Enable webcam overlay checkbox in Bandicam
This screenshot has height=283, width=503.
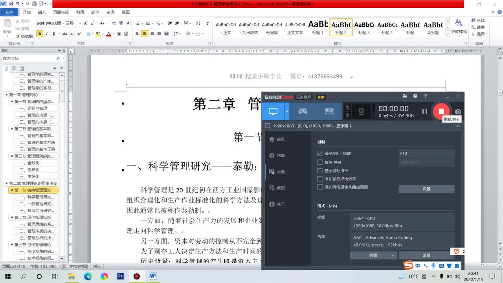319,187
